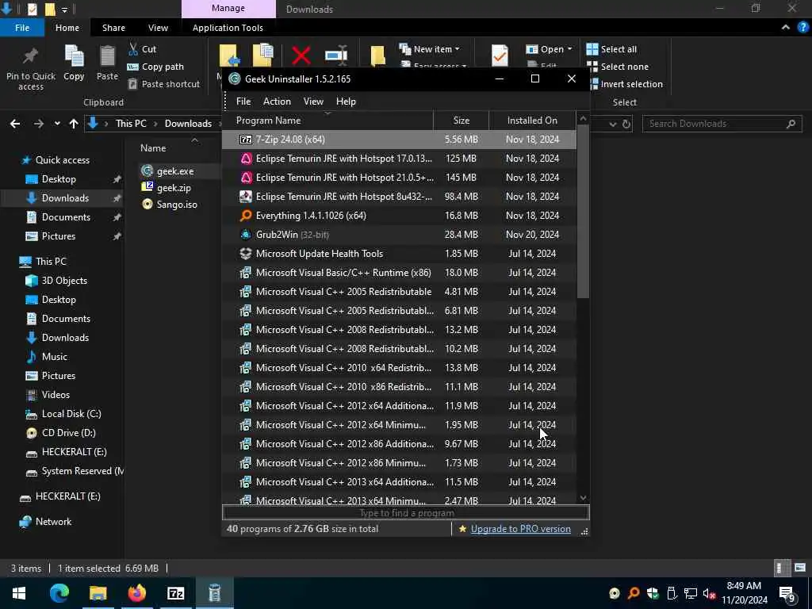Click the program list scrollbar thumb
The image size is (812, 609).
583,211
